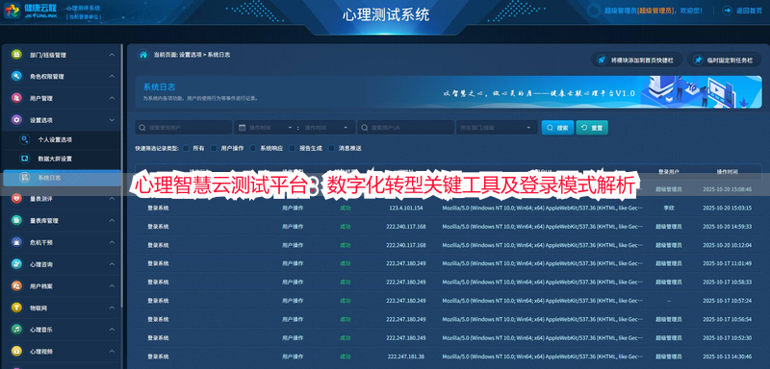Click the 系统日志 log icon in sidebar
The height and width of the screenshot is (369, 770).
pyautogui.click(x=24, y=178)
